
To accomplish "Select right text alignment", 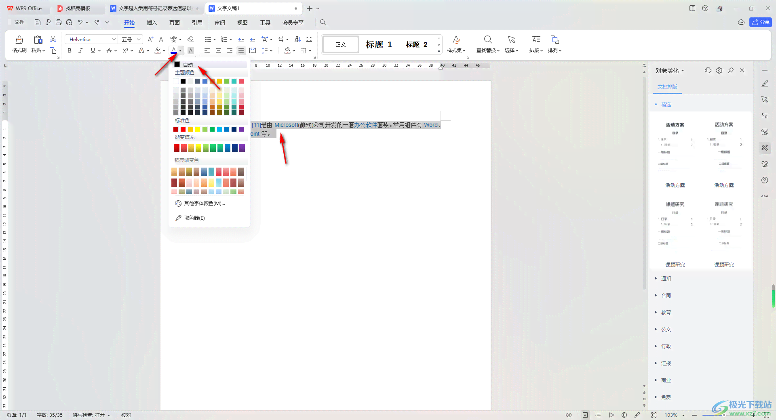I will click(x=230, y=50).
